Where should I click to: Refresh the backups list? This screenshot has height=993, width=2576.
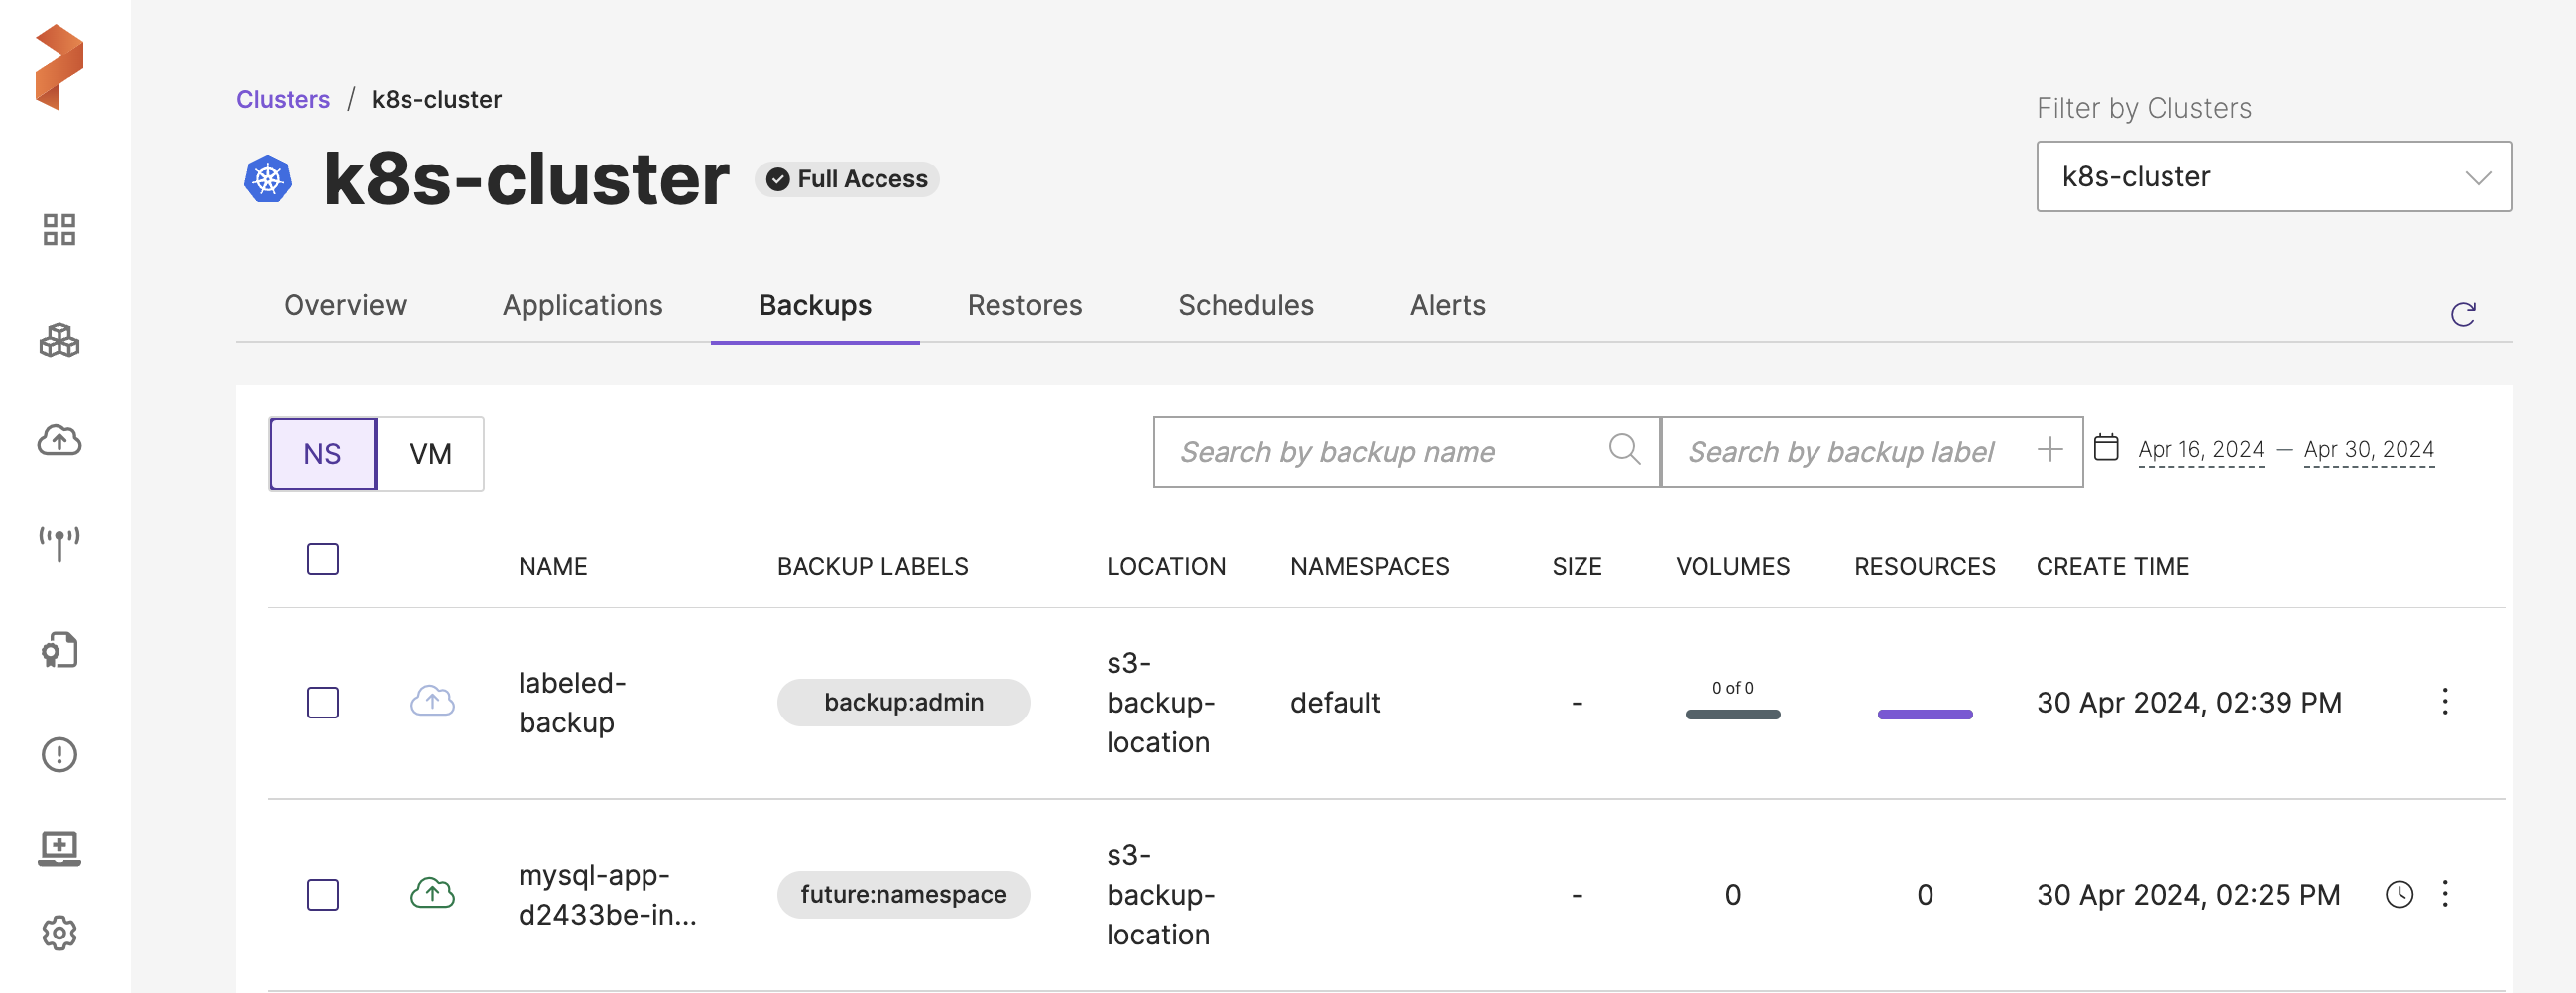click(x=2462, y=315)
